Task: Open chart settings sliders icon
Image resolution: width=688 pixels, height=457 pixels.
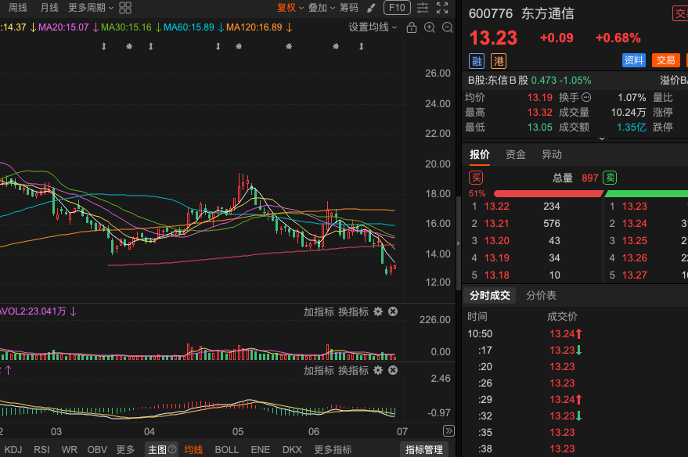Action: click(423, 8)
